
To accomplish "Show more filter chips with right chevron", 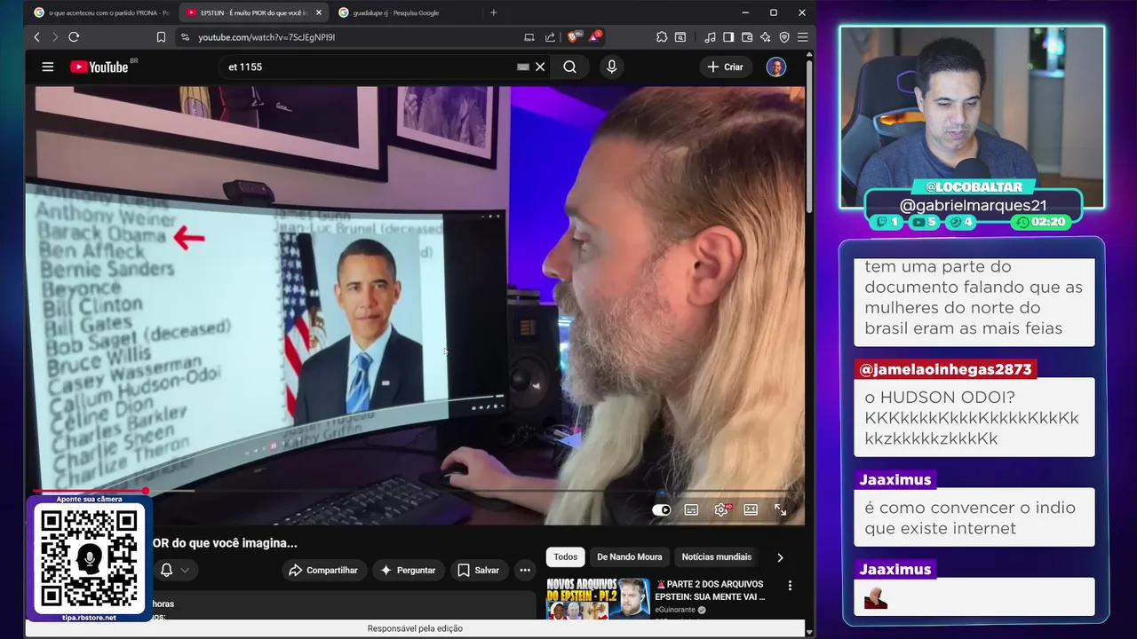I will coord(780,557).
